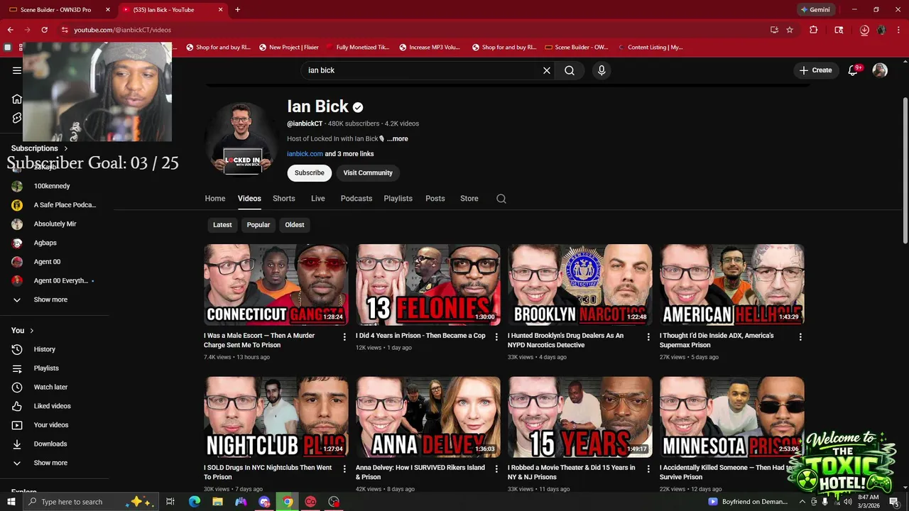909x511 pixels.
Task: Expand the Subscriptions section header
Action: tap(40, 148)
